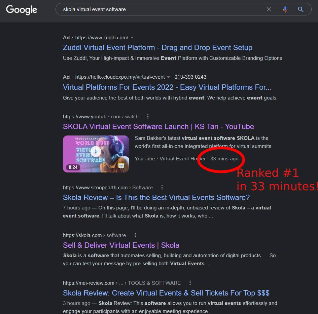This screenshot has width=318, height=314.
Task: Open the three-dot menu for the YouTube result
Action: click(148, 116)
